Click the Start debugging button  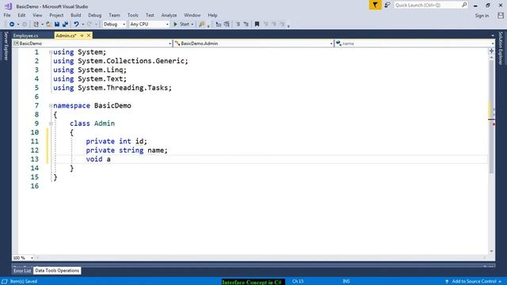[181, 25]
